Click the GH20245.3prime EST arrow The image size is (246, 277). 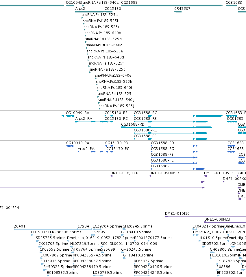[x=124, y=229]
